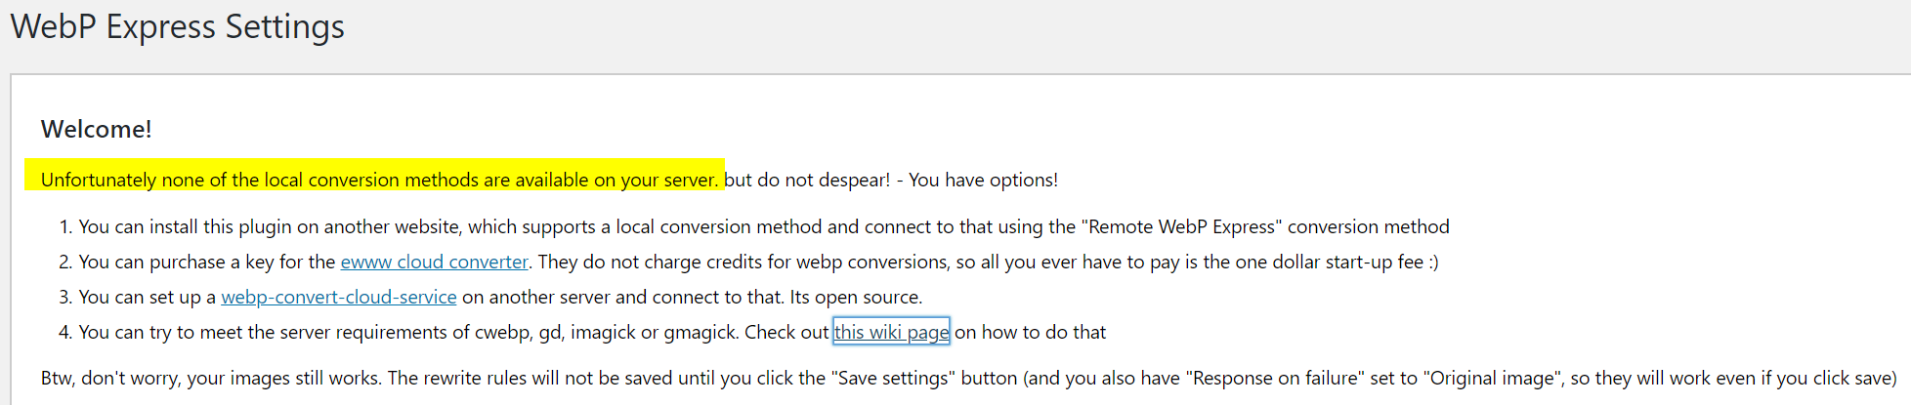The image size is (1911, 405).
Task: Open the ewww cloud converter link
Action: [x=435, y=262]
